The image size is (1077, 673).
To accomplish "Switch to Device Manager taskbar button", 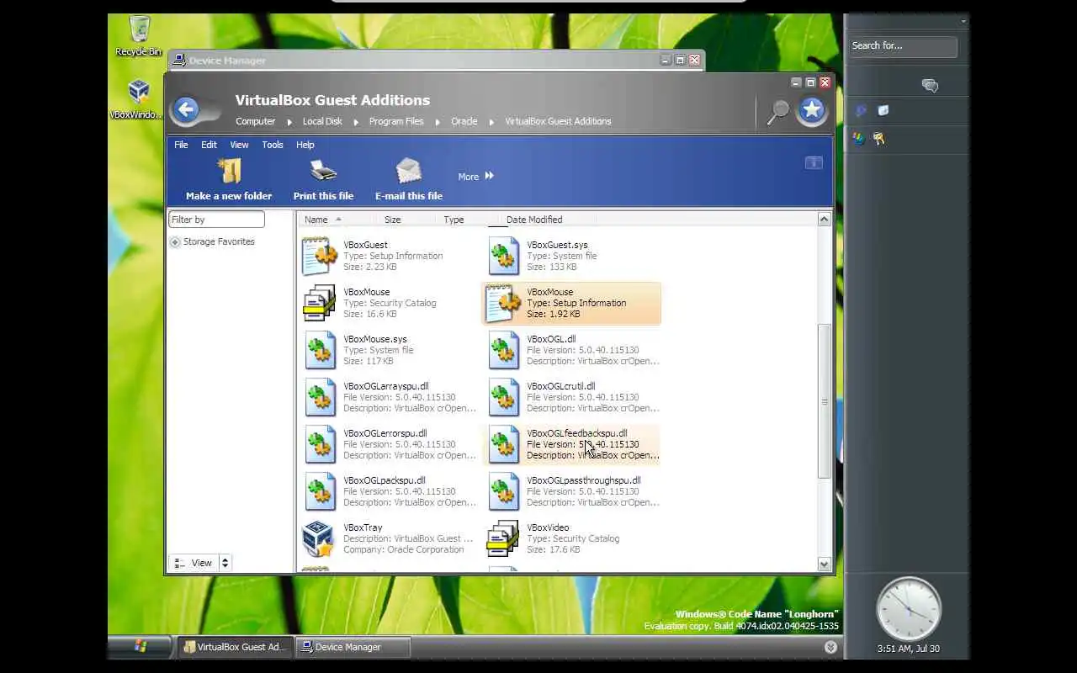I will pos(353,647).
